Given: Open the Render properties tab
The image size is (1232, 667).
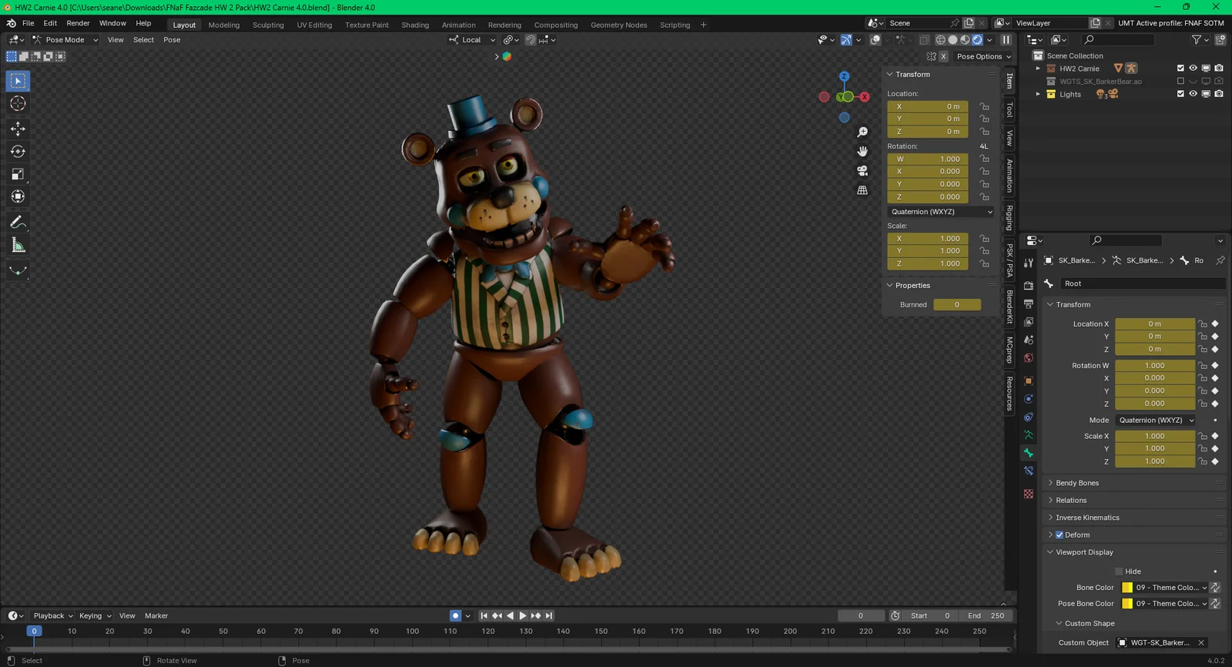Looking at the screenshot, I should pyautogui.click(x=1029, y=286).
